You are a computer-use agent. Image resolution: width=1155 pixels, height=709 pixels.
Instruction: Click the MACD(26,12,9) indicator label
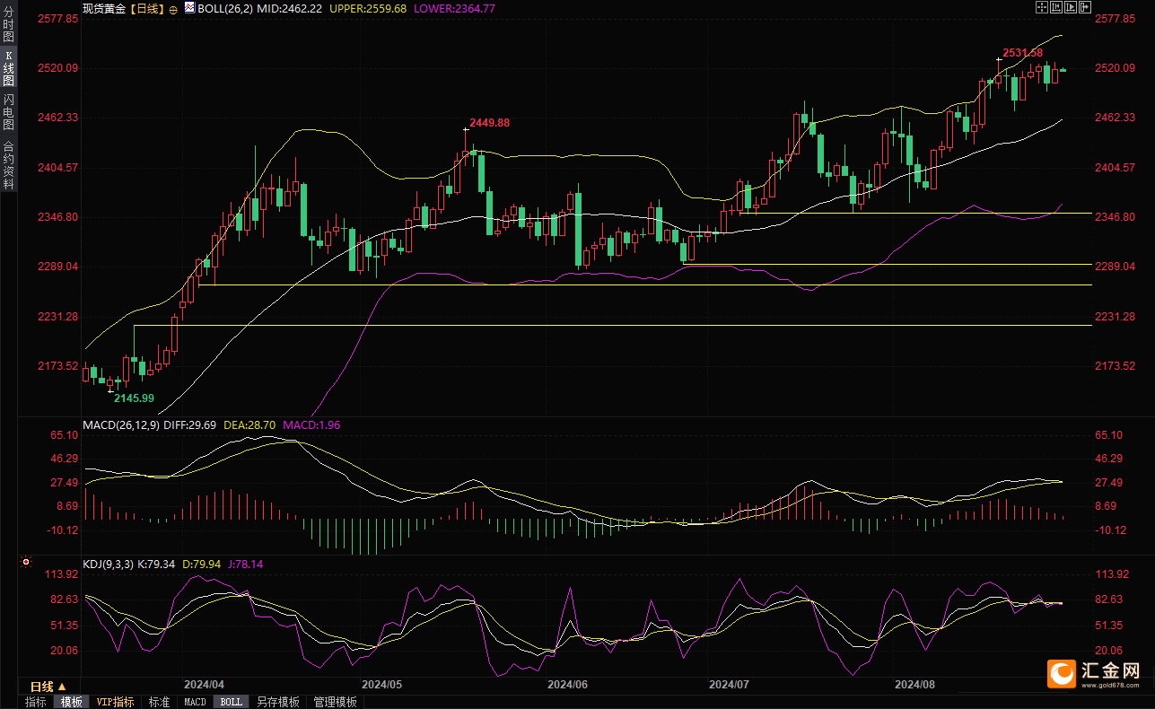123,425
